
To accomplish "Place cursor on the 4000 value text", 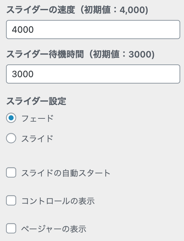I will pos(23,30).
